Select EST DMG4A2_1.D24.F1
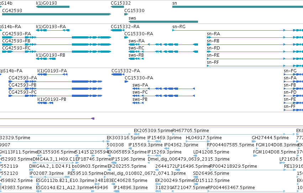The height and width of the screenshot is (193, 303). click(50, 166)
